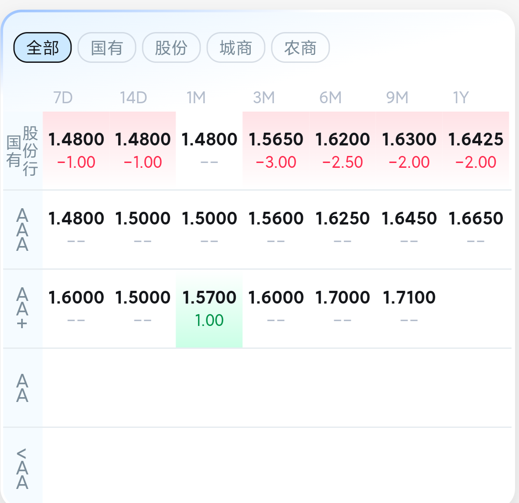Select the AAA row label

pyautogui.click(x=22, y=230)
